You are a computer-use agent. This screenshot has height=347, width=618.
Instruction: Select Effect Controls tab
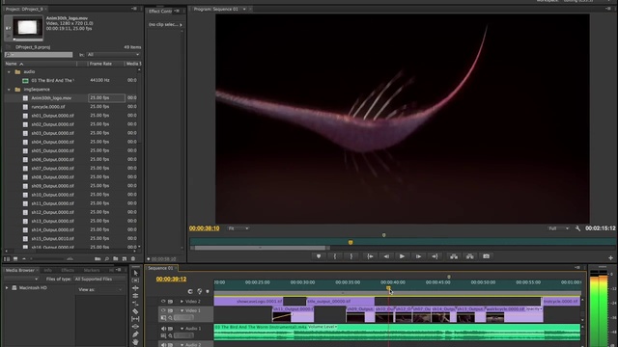click(160, 11)
